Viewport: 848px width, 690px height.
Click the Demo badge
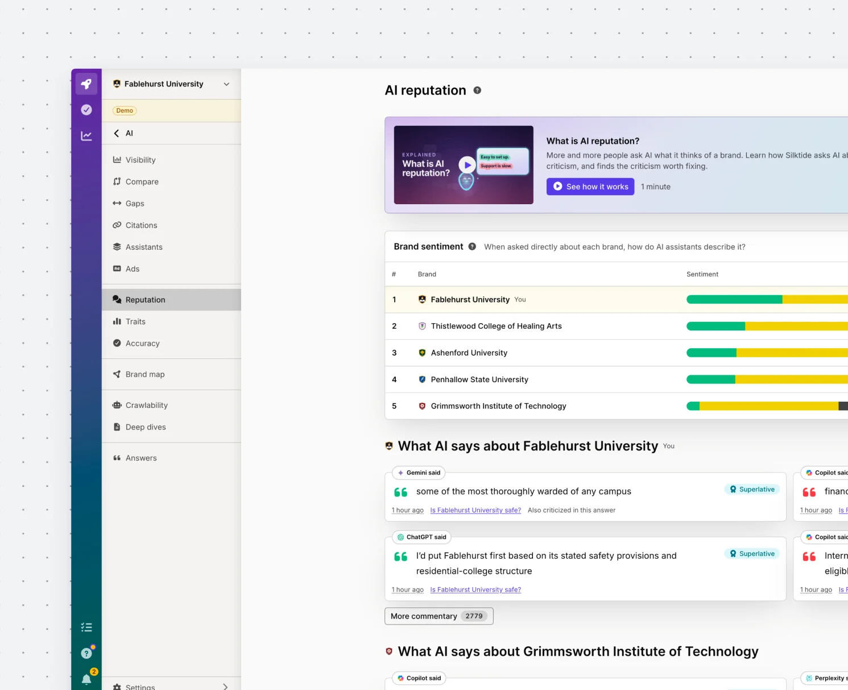125,111
